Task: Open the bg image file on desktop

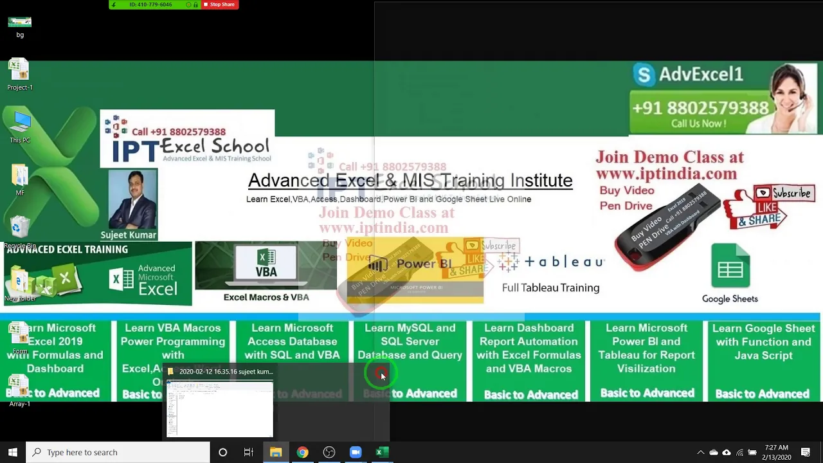Action: click(20, 26)
